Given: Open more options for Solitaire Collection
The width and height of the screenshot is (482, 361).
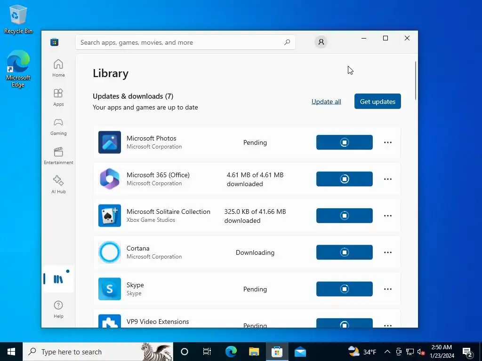Looking at the screenshot, I should 388,216.
